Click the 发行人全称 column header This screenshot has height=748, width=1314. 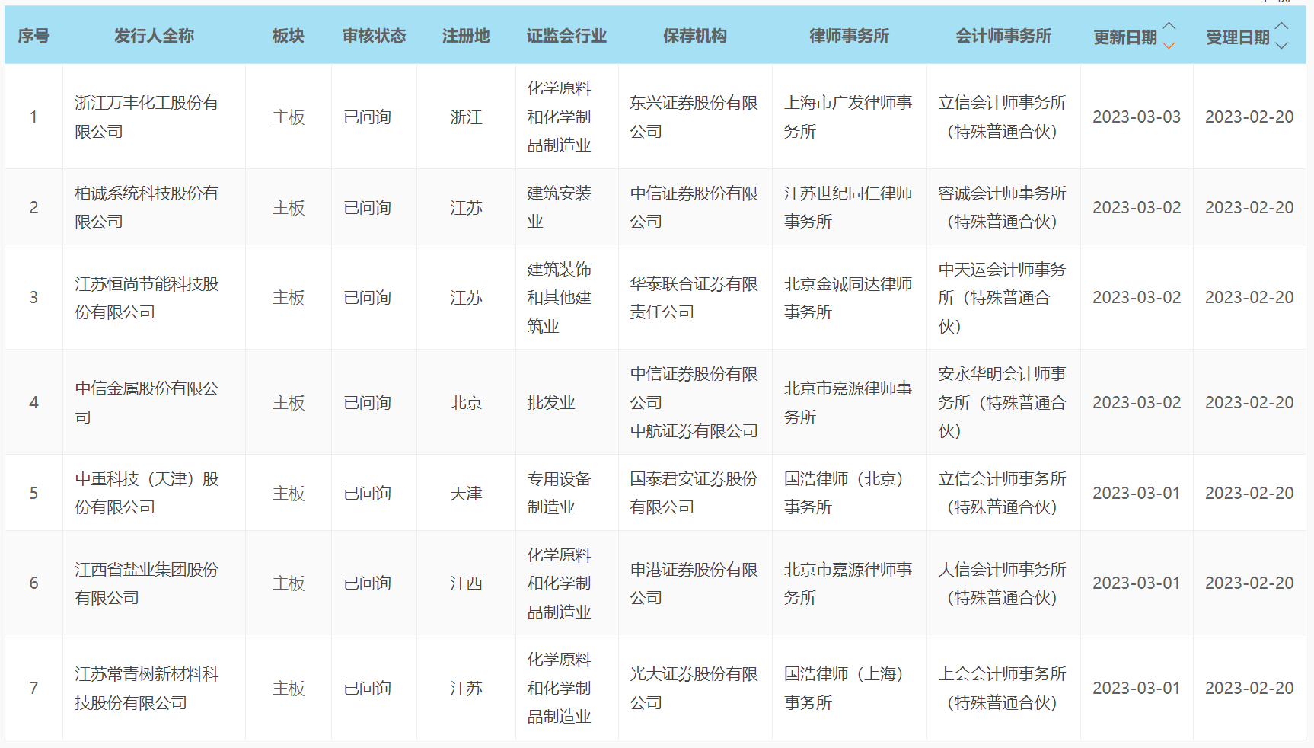154,36
